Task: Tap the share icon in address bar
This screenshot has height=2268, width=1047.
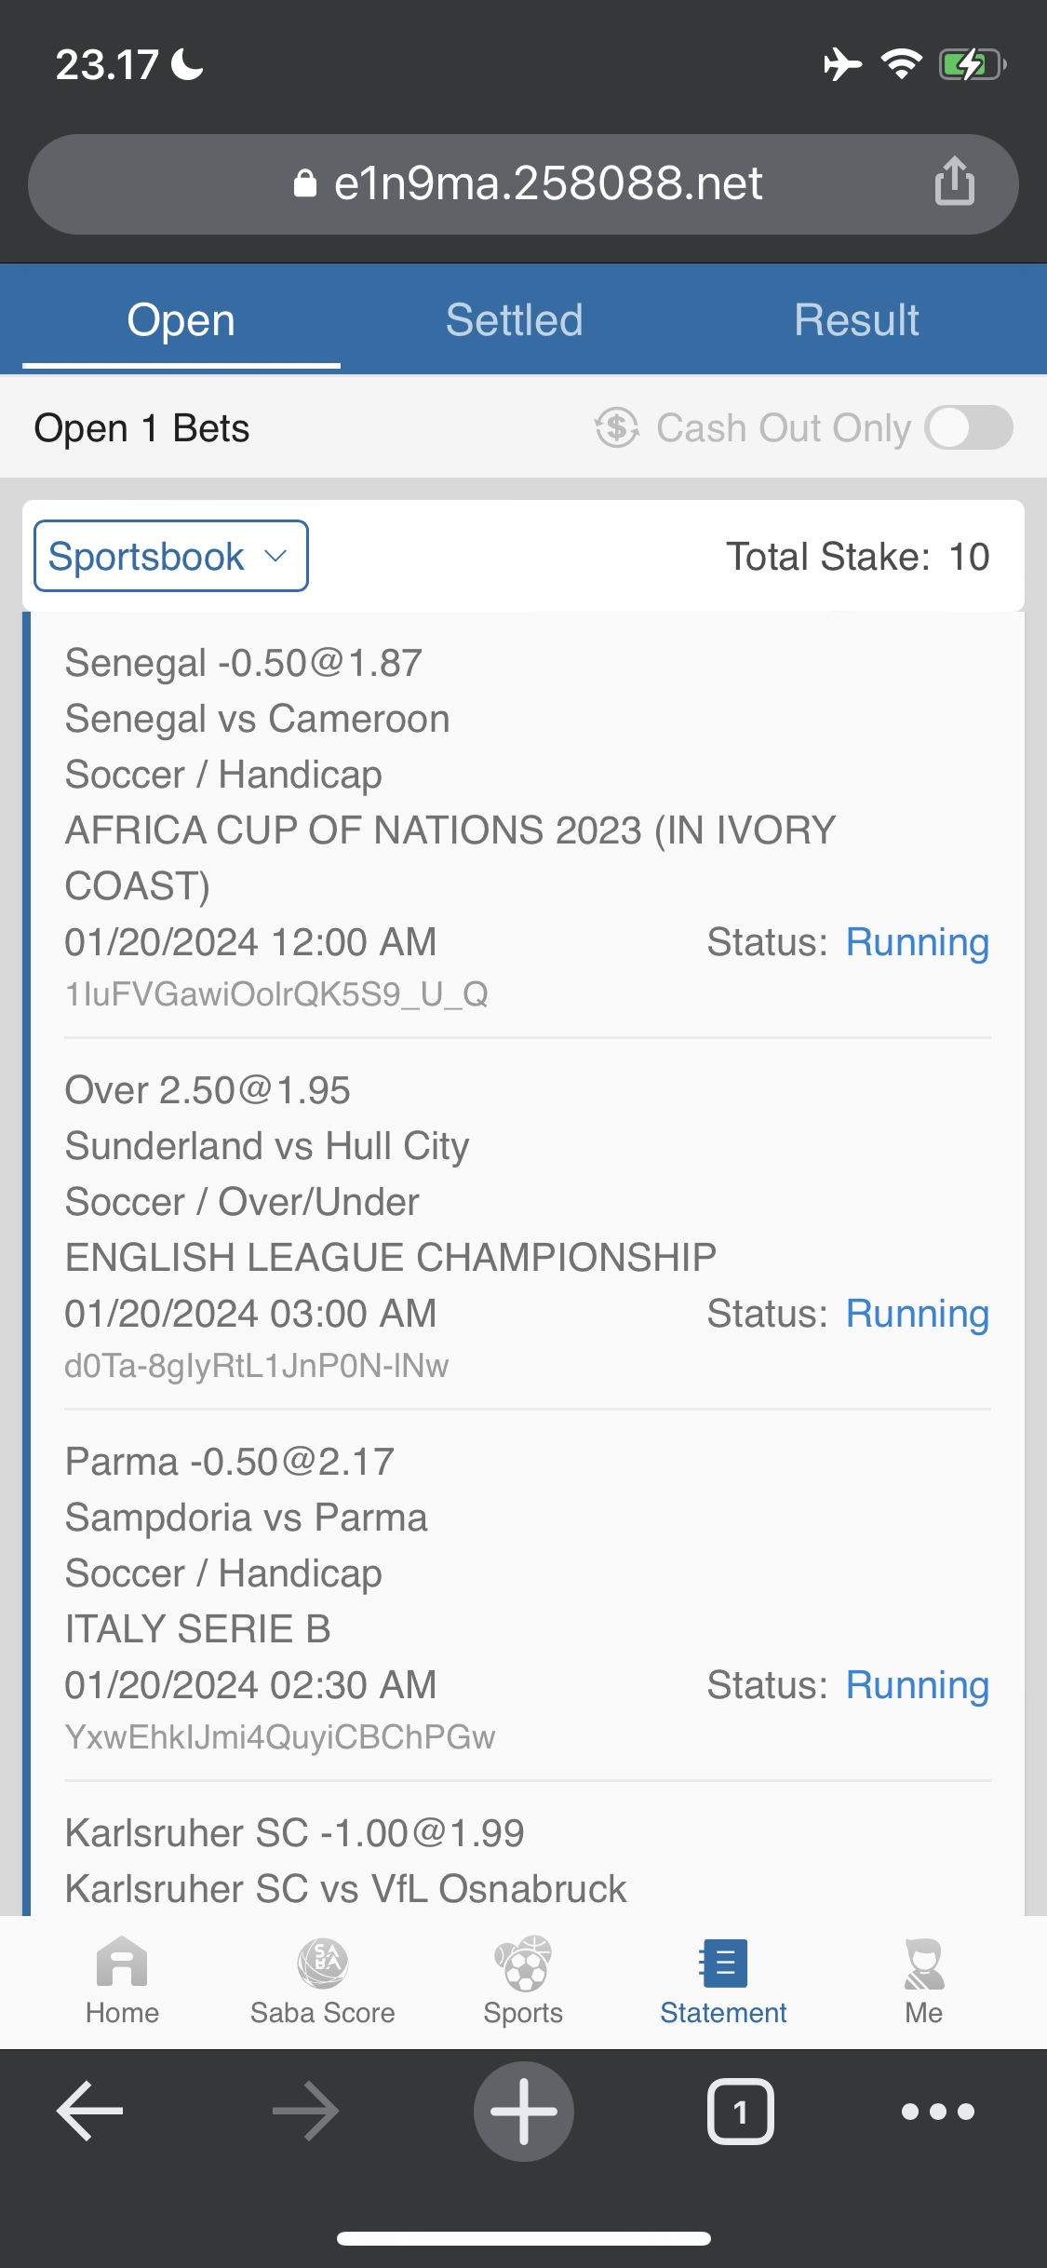Action: (954, 182)
